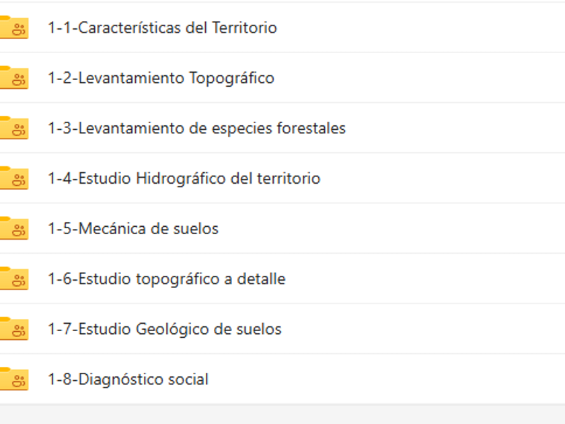
Task: Click the folder icon for 1-6-Estudio topográfico a detalle
Action: click(x=13, y=279)
